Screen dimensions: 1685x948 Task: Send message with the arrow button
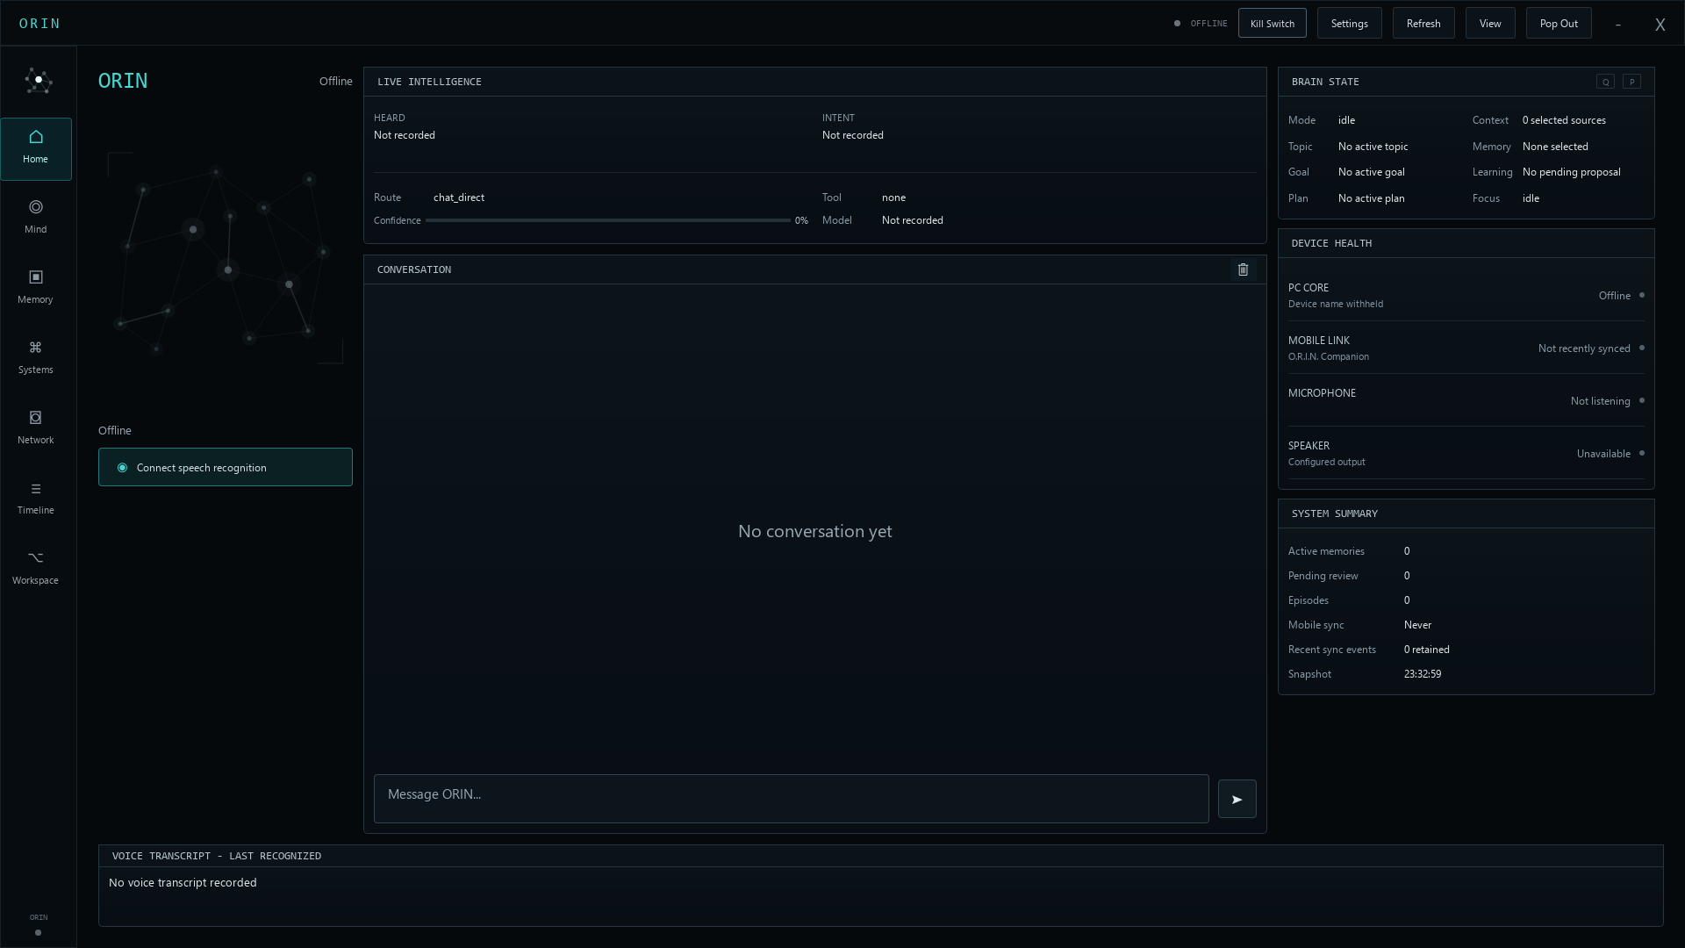pyautogui.click(x=1237, y=799)
